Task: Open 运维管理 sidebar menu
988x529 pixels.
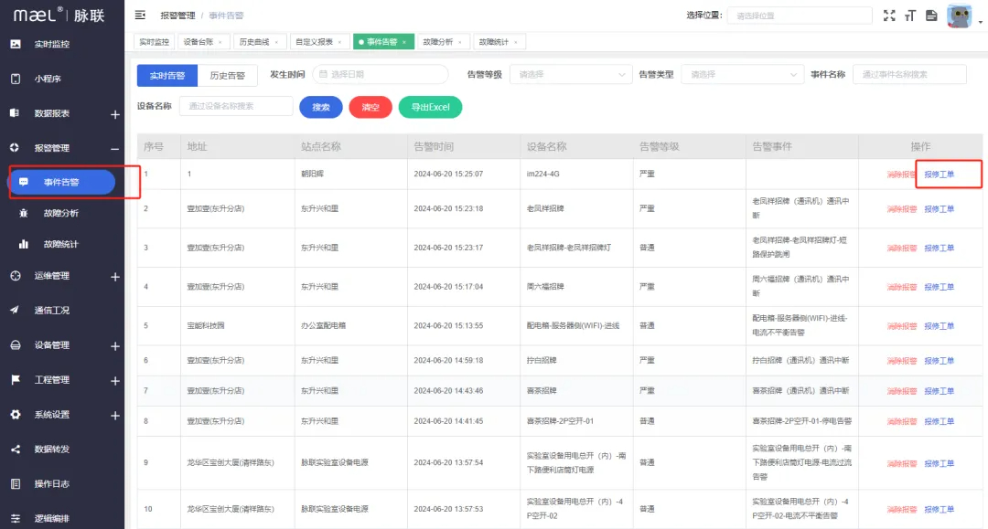Action: coord(51,276)
